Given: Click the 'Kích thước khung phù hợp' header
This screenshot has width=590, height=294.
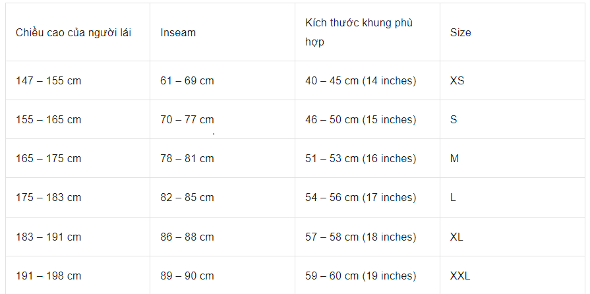Looking at the screenshot, I should pos(359,32).
